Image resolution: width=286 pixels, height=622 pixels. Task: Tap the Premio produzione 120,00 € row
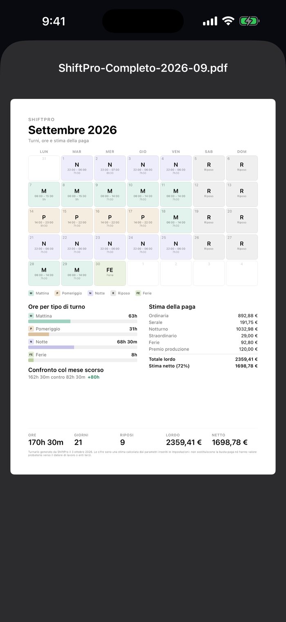pos(203,349)
